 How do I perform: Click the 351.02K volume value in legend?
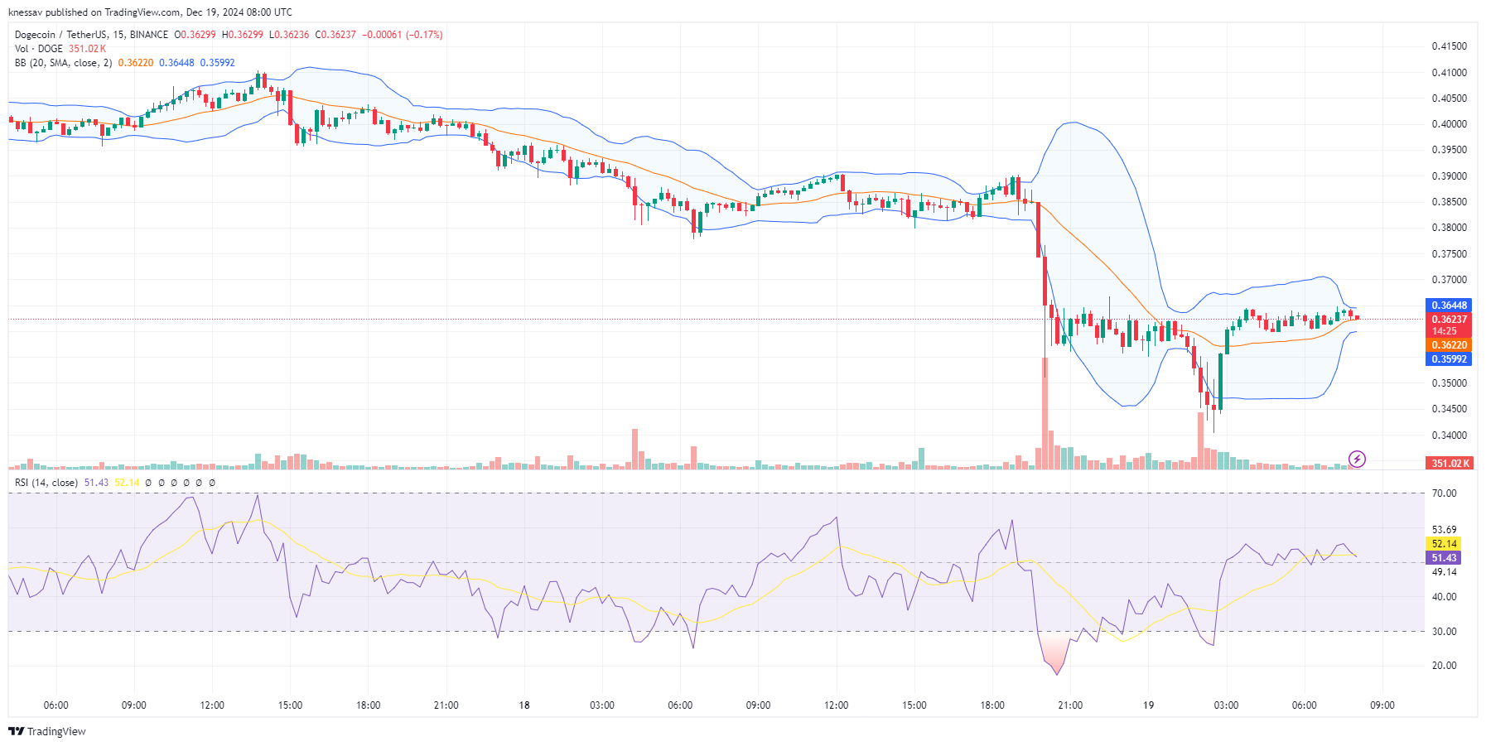pos(88,49)
